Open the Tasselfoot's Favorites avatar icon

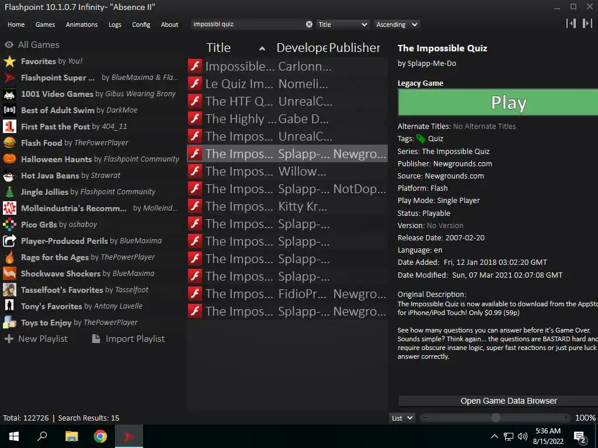click(x=9, y=290)
